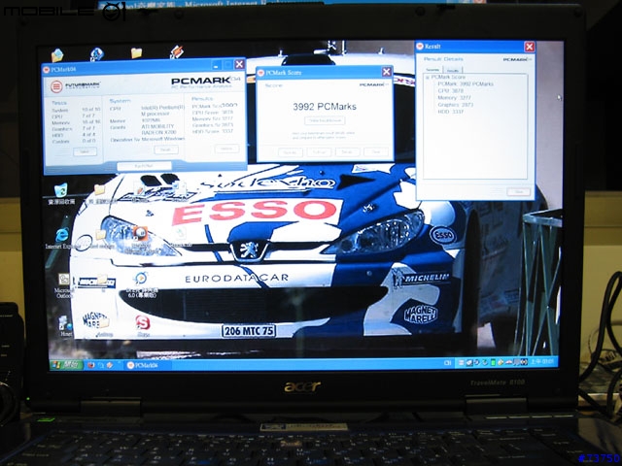The width and height of the screenshot is (622, 466).
Task: Close the PCMark Score window
Action: click(387, 72)
